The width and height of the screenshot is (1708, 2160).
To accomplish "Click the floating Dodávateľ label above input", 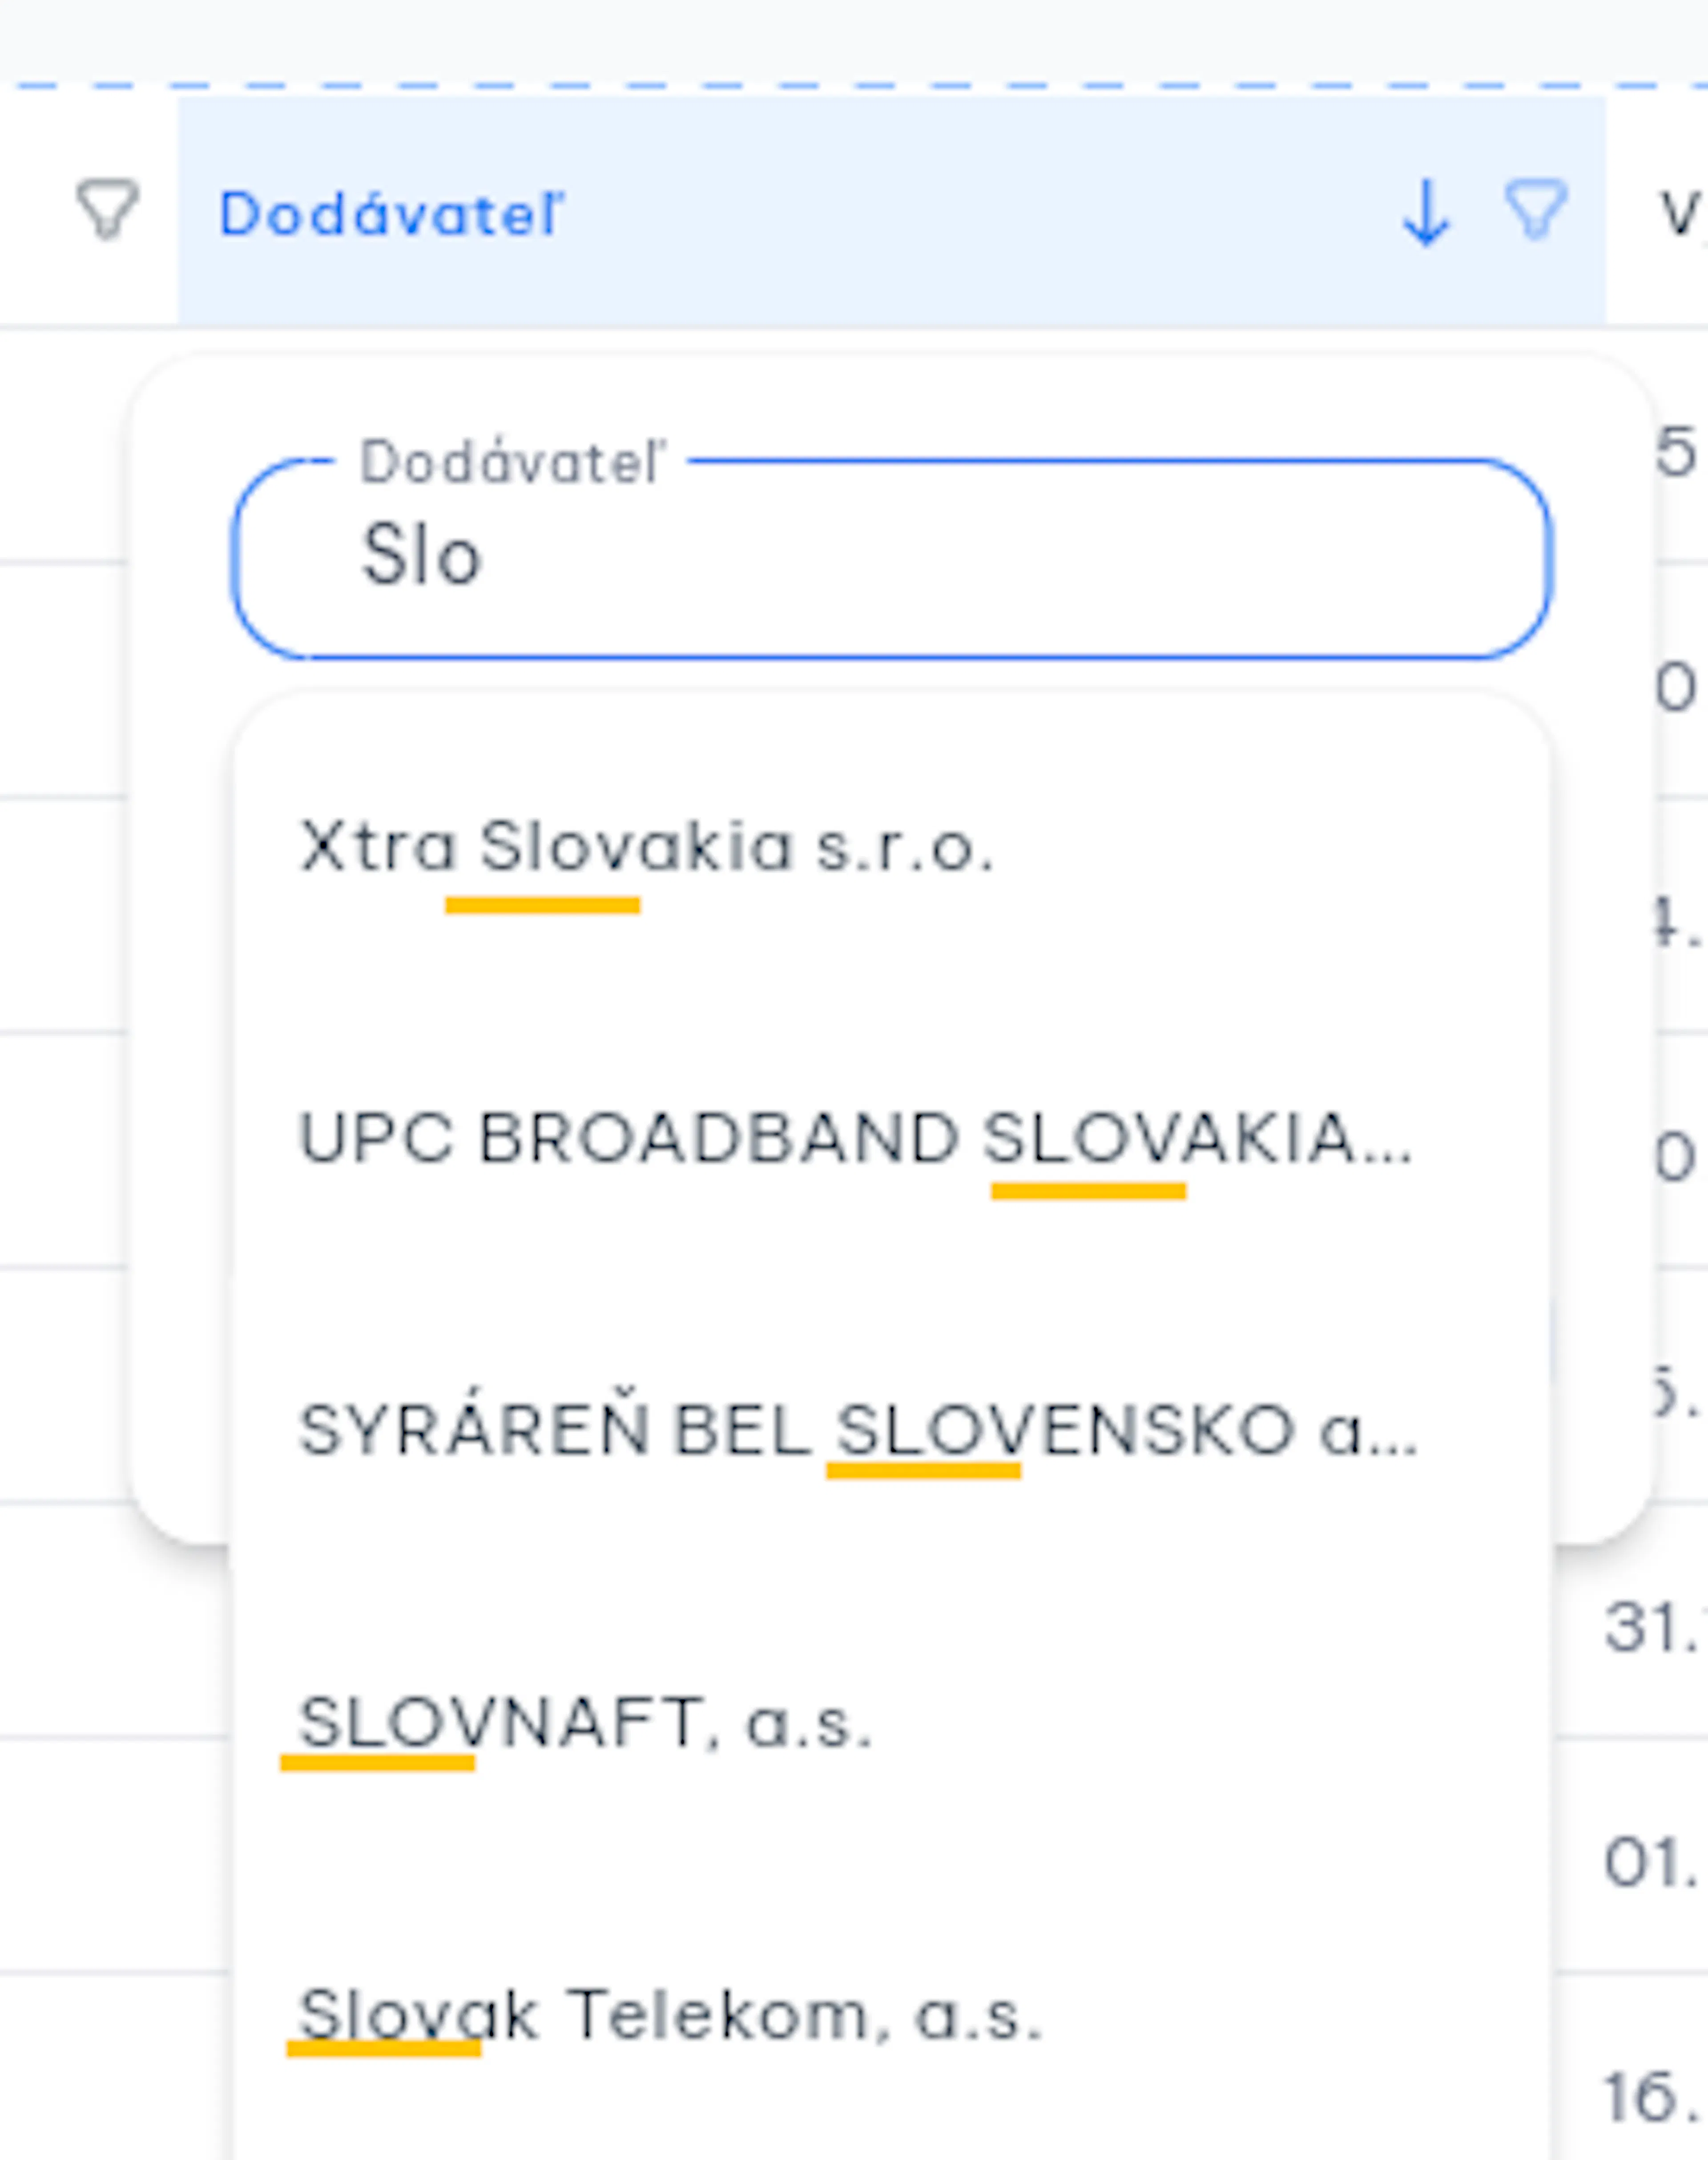I will coord(512,462).
